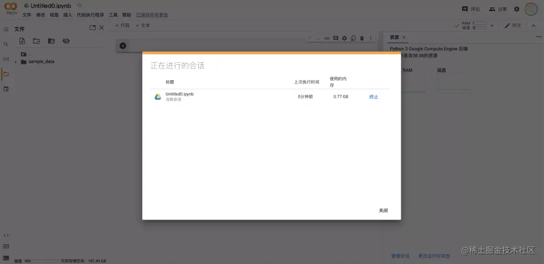Viewport: 544px width, 264px height.
Task: Open the terminal icon at bottom left
Action: [6, 258]
